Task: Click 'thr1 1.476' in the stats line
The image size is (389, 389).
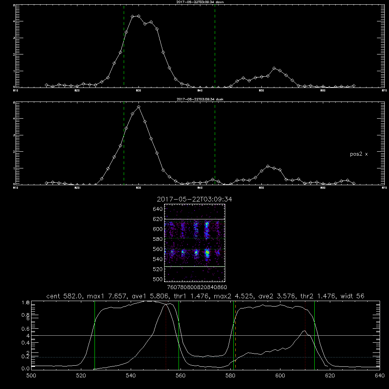Action: point(190,296)
